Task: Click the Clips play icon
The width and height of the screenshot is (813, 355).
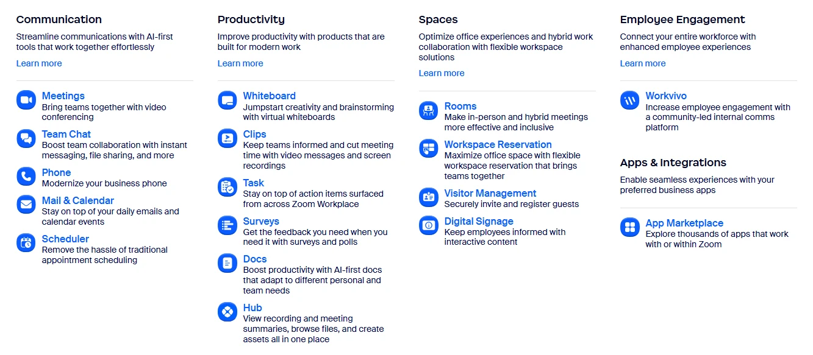Action: [x=227, y=138]
